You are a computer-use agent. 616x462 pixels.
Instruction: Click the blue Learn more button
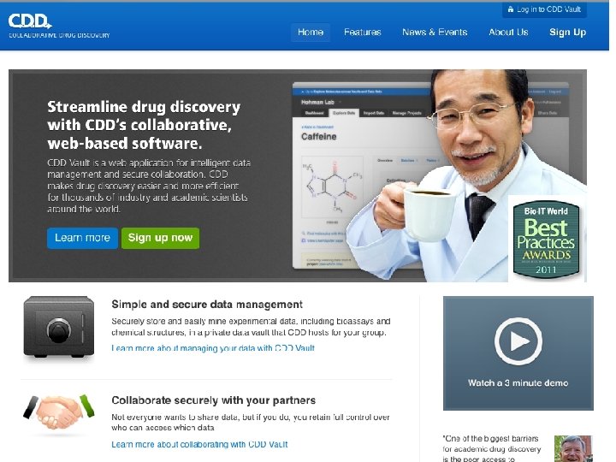coord(82,238)
